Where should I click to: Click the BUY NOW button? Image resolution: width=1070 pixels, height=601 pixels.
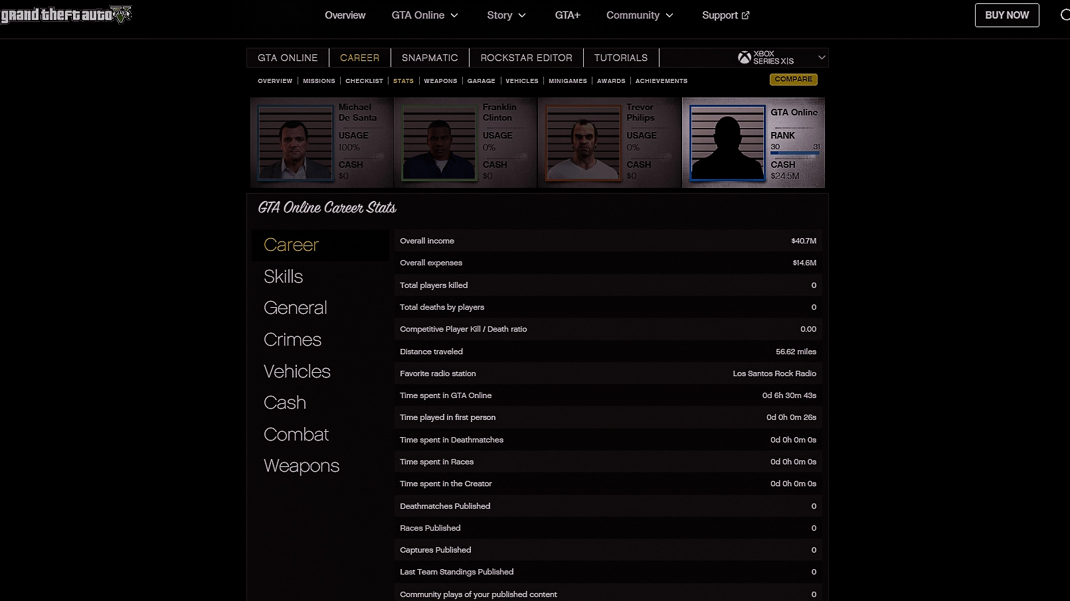(1007, 15)
